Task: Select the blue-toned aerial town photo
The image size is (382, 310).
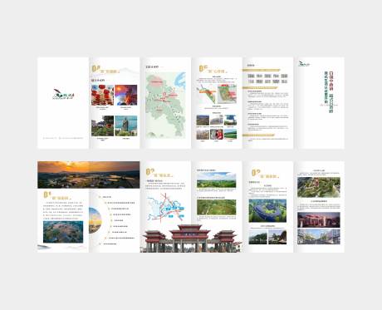Action: click(63, 232)
